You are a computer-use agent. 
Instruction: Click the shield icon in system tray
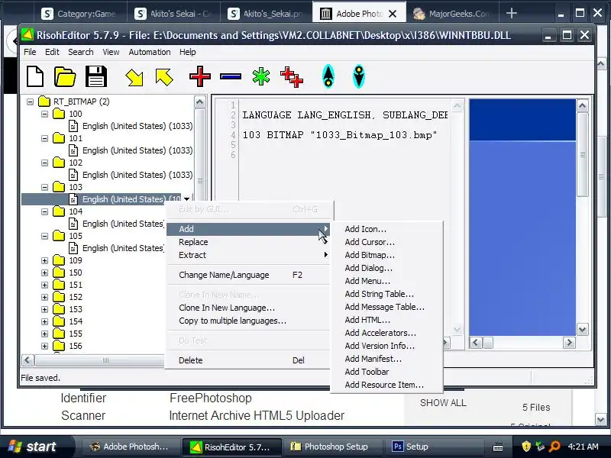(x=526, y=447)
